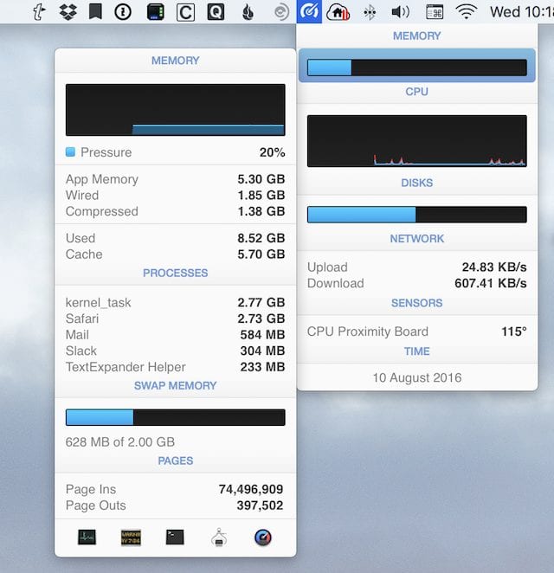Click the volume speaker icon in the menu bar
Image resolution: width=554 pixels, height=573 pixels.
point(400,12)
